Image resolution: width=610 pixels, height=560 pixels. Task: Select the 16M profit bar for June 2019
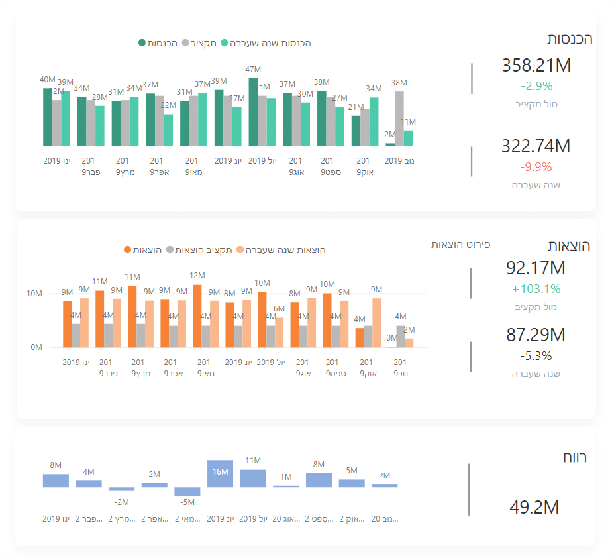tap(220, 473)
